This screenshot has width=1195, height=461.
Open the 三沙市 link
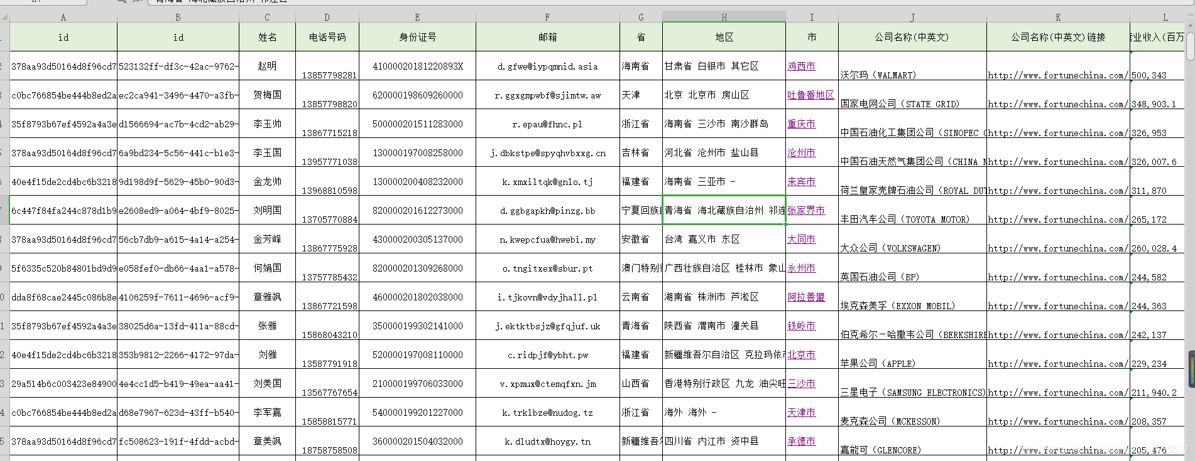[x=802, y=383]
